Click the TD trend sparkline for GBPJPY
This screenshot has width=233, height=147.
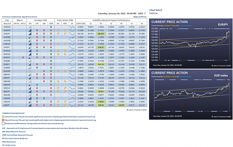(72, 78)
